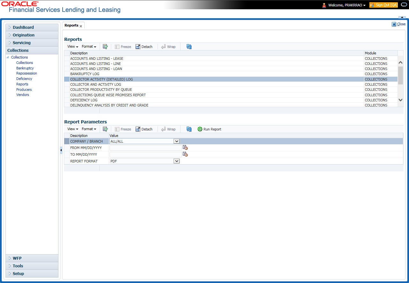
Task: Click Sign Out button
Action: (x=383, y=5)
